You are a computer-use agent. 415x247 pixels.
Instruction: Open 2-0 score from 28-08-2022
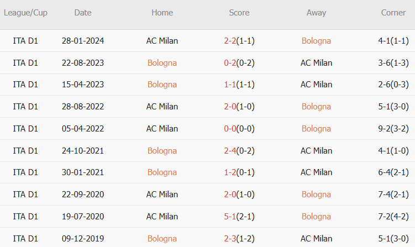pyautogui.click(x=230, y=107)
